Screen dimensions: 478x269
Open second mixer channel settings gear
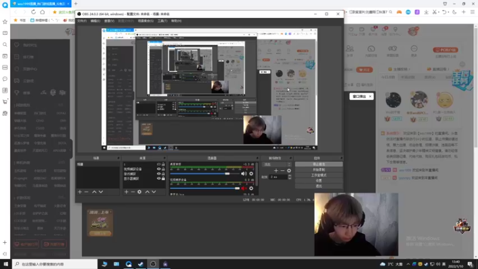point(251,188)
